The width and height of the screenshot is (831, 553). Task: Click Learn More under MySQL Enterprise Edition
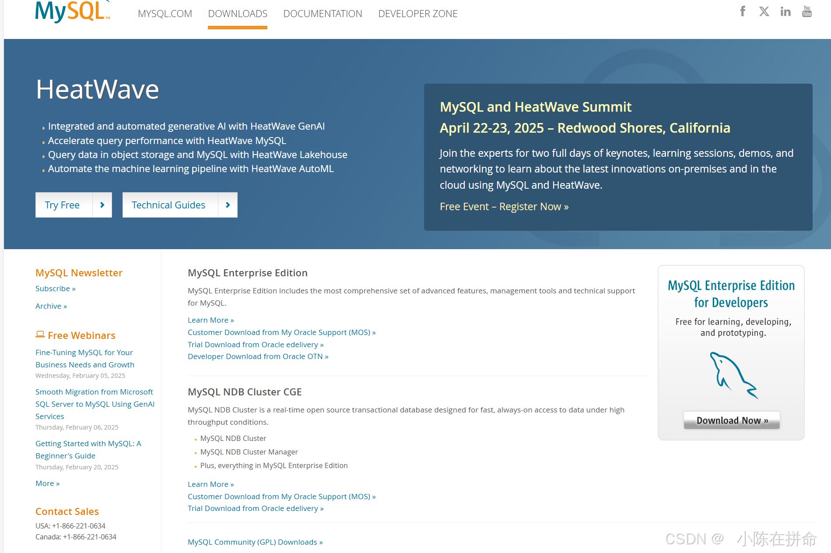tap(211, 320)
